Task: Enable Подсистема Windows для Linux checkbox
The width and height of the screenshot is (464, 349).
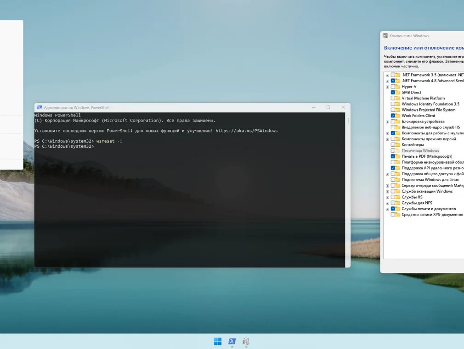Action: click(393, 180)
